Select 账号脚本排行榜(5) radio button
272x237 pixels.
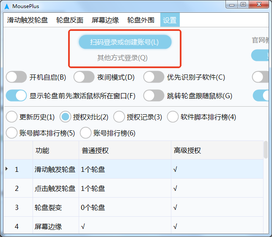point(11,133)
